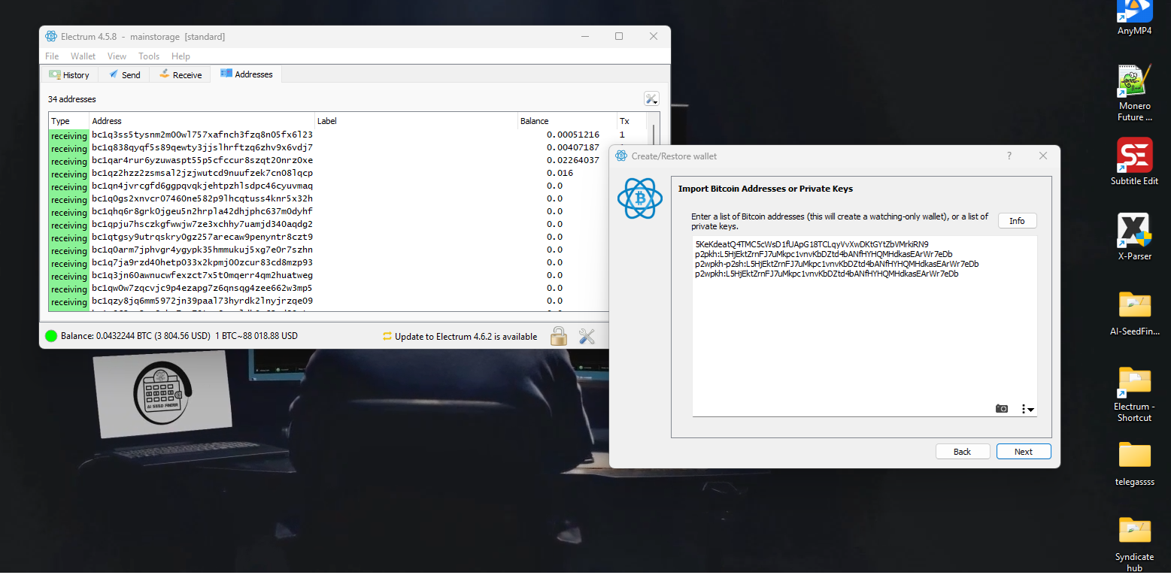Image resolution: width=1171 pixels, height=575 pixels.
Task: Click the Electrum logo in the wizard
Action: (639, 198)
